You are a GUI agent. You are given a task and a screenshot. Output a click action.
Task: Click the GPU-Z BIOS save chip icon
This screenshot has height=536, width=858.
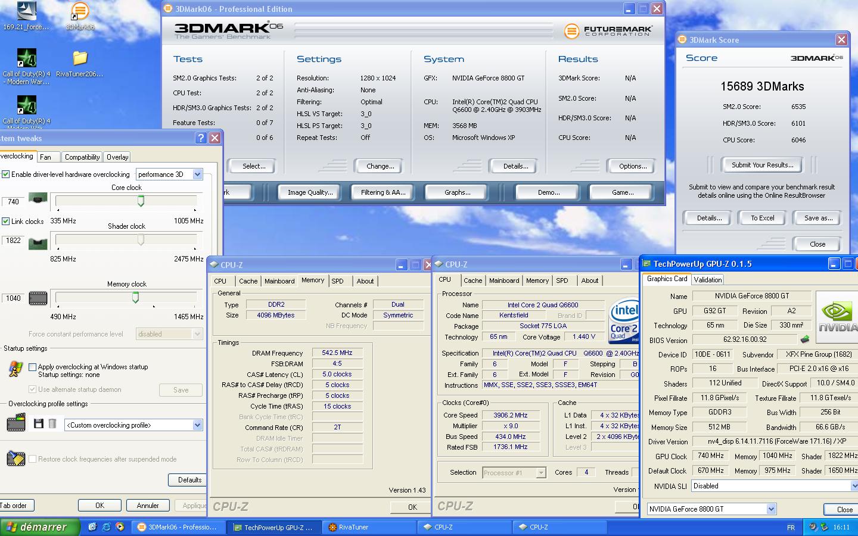pos(805,339)
